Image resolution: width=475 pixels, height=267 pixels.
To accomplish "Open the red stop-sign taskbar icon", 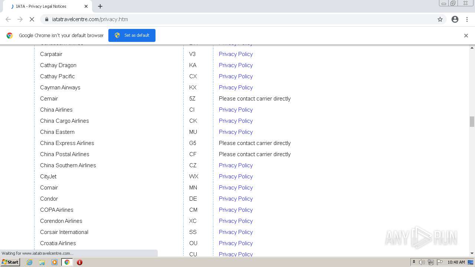I will [79, 262].
